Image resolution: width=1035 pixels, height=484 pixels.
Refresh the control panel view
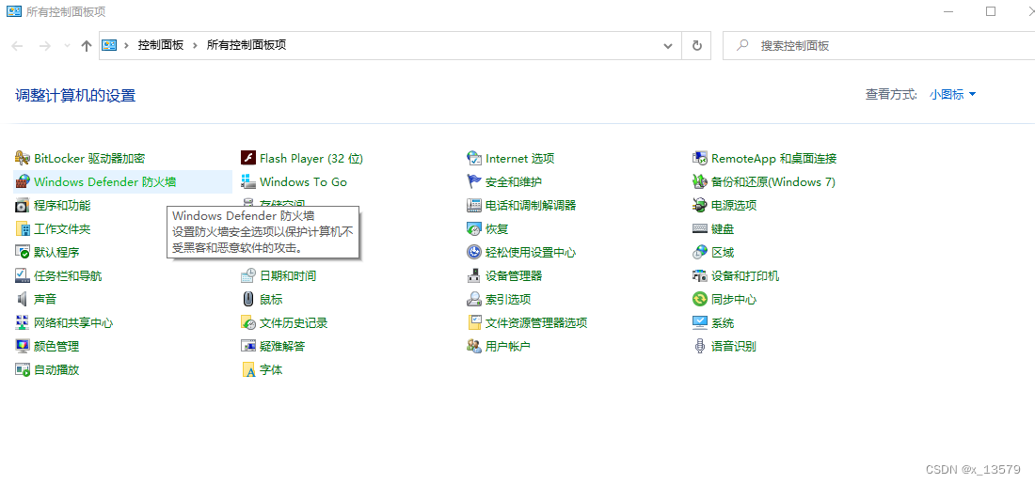[696, 46]
